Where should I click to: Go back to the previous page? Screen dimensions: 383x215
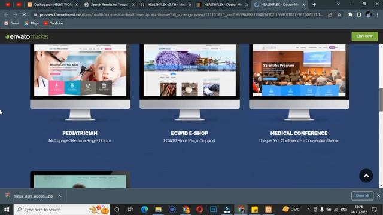[6, 14]
